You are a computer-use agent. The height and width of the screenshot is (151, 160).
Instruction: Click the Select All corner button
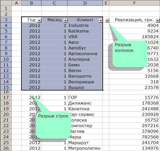(6, 3)
